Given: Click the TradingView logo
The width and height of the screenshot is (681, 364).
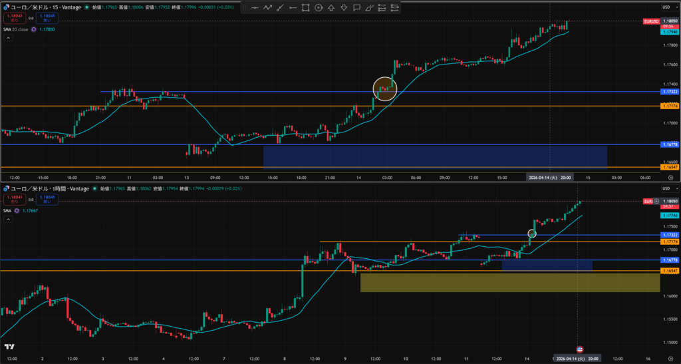Looking at the screenshot, I should (x=9, y=347).
